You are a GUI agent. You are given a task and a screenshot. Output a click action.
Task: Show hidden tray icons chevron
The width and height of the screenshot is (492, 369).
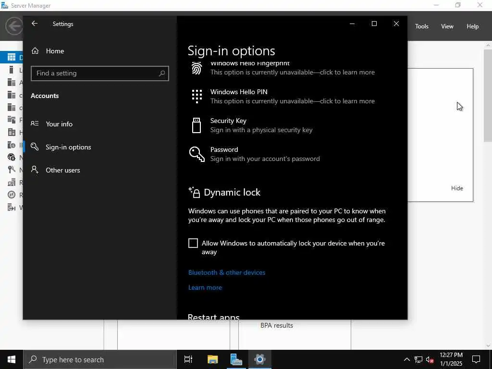[406, 359]
